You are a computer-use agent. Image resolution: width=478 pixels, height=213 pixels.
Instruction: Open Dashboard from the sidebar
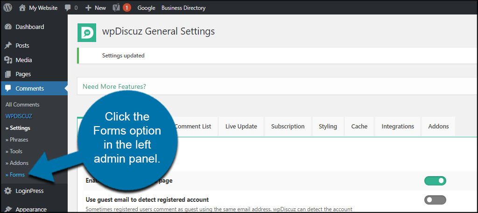point(29,27)
